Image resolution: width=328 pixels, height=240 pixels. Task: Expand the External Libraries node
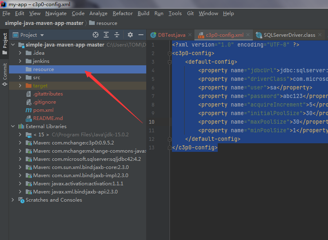tap(13, 127)
